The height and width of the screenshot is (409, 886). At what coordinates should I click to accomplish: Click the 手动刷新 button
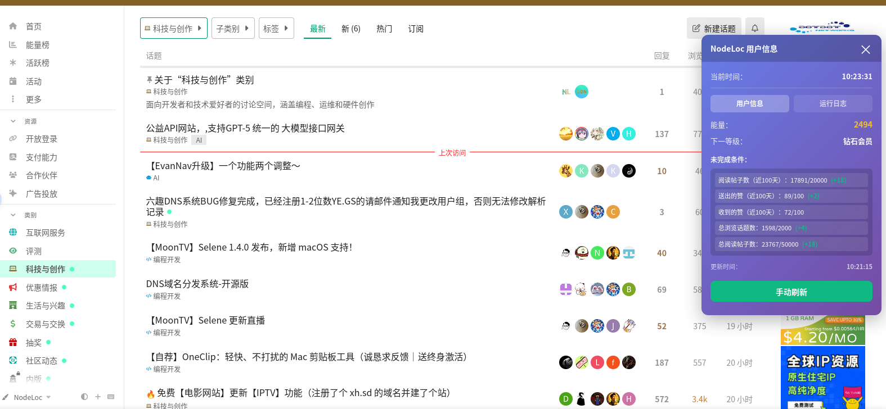(791, 292)
